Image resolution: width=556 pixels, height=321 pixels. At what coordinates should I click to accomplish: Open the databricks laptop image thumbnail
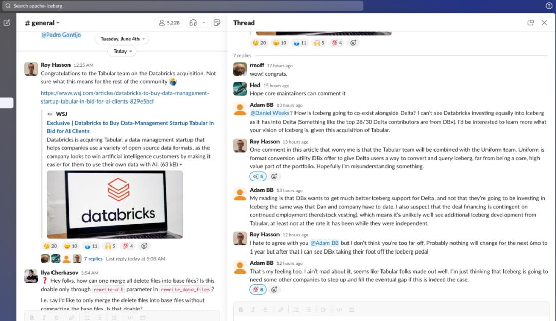click(x=115, y=205)
